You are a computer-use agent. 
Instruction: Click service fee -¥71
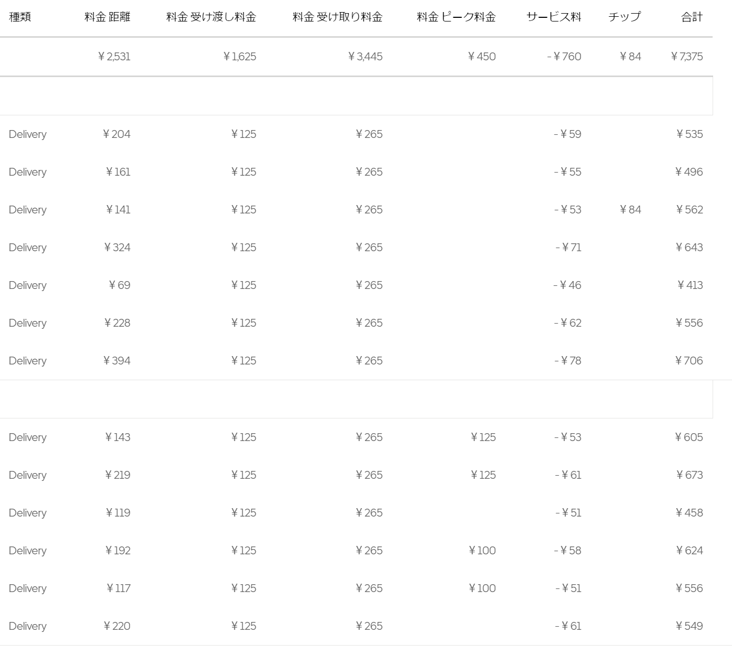coord(568,248)
